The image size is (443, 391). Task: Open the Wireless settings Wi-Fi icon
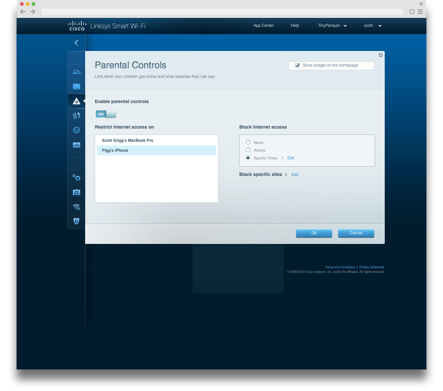(x=77, y=207)
